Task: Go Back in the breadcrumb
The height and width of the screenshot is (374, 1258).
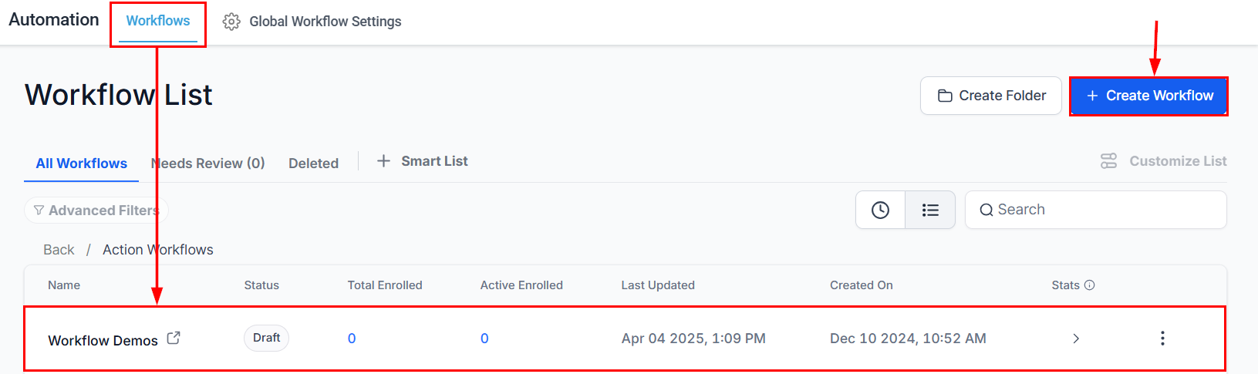Action: [x=59, y=250]
